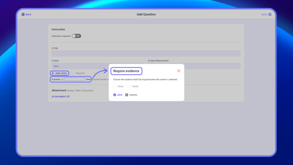
Task: Save the required evidence selection
Action: click(x=118, y=95)
